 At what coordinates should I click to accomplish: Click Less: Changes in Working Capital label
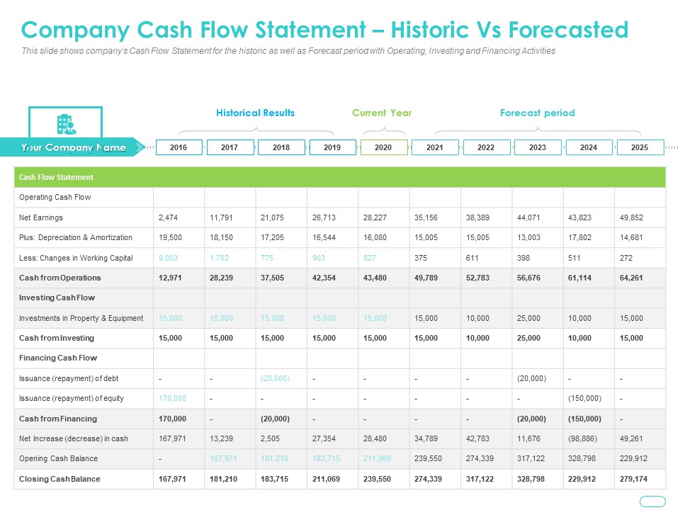[76, 258]
